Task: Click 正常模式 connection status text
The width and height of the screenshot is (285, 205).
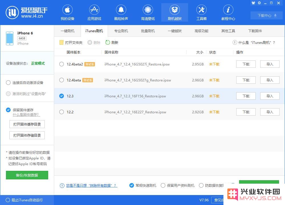Action: [x=38, y=63]
